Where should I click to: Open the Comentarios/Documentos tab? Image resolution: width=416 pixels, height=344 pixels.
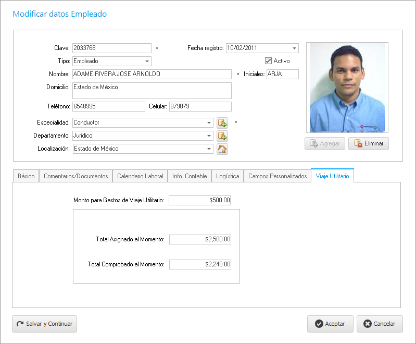76,176
